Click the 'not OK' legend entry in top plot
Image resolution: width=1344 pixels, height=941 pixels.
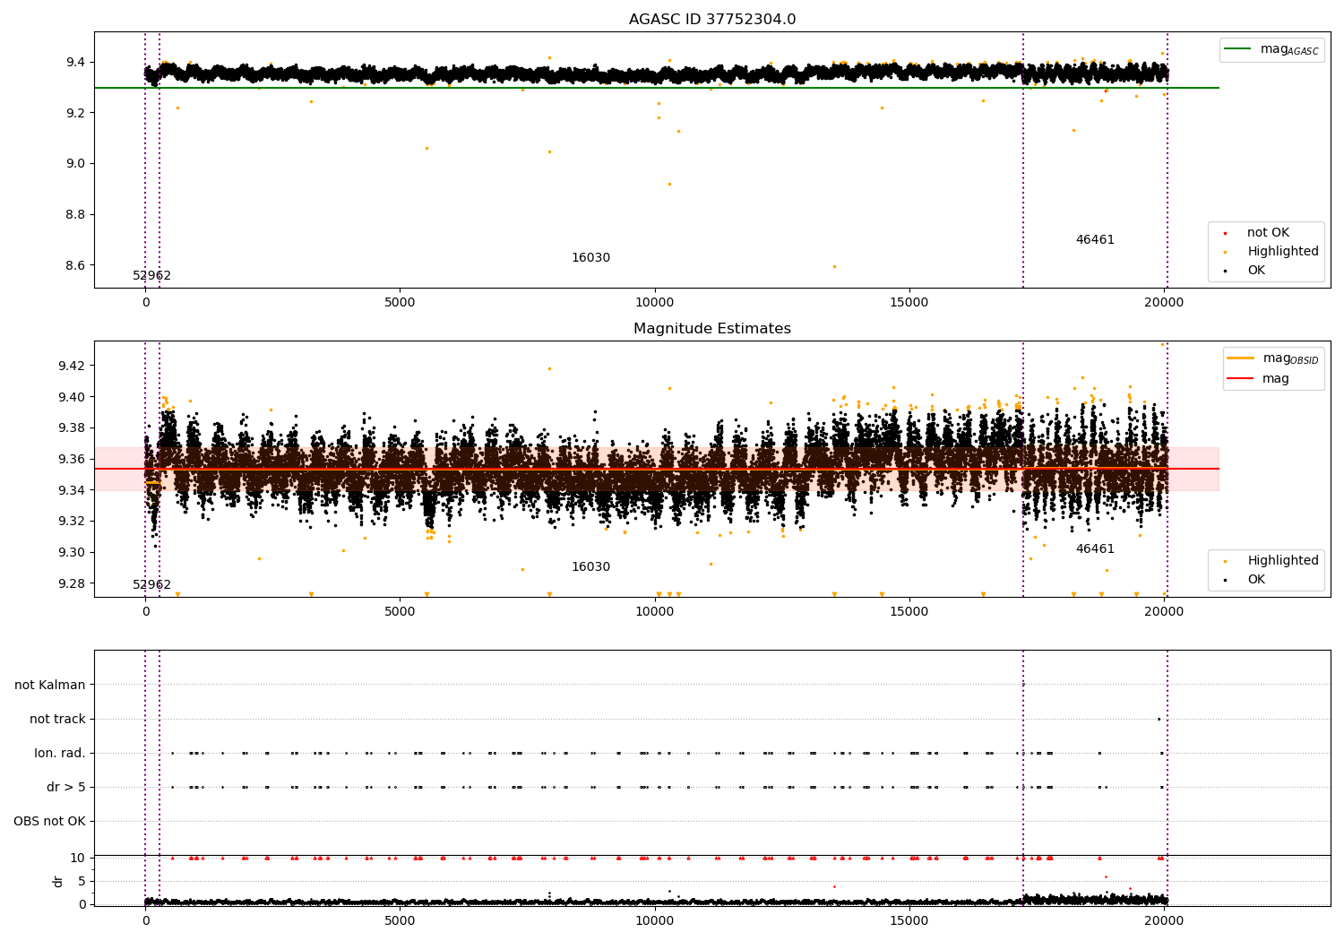[1257, 233]
